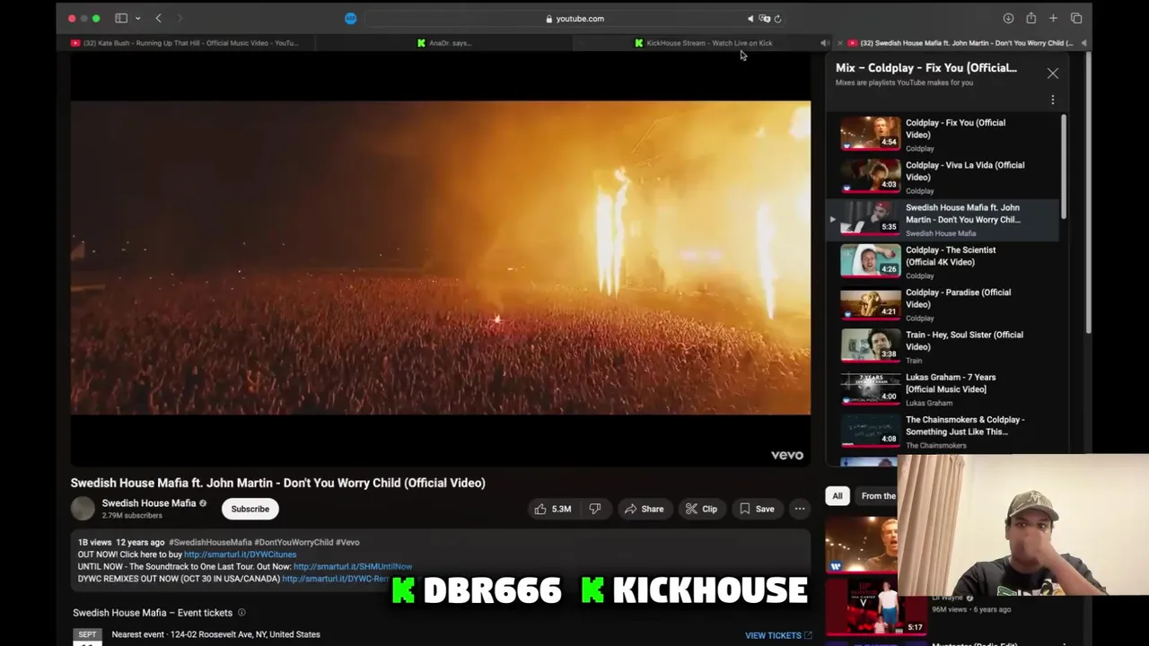
Task: Click the video player to pause
Action: [440, 258]
